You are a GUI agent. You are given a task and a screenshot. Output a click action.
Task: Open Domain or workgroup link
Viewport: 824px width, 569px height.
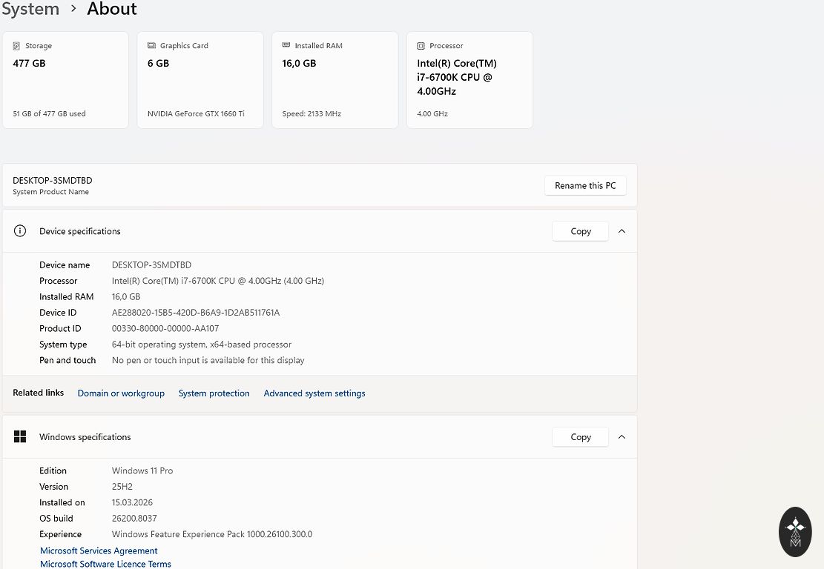(x=121, y=393)
